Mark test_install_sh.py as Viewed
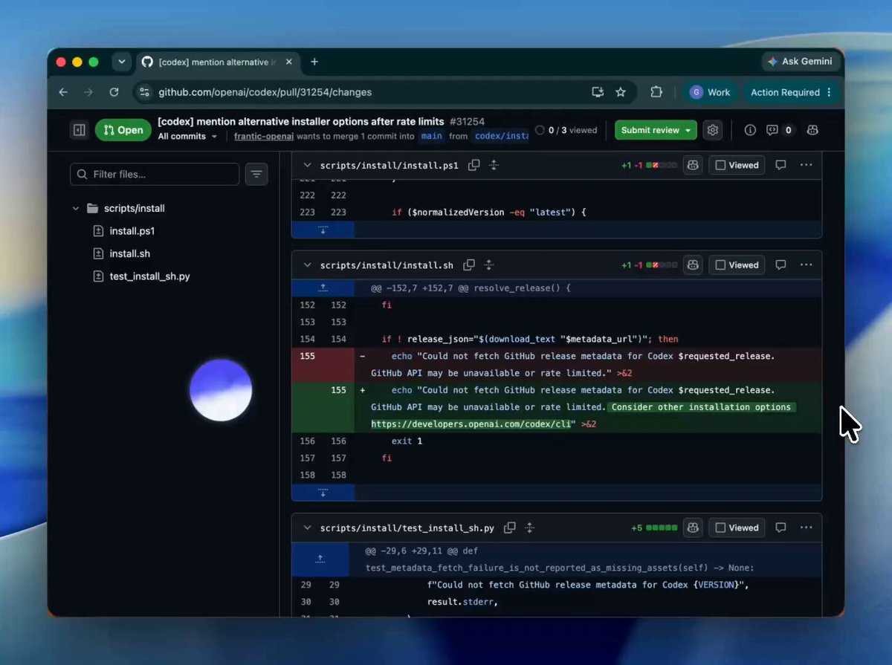Screen dimensions: 892x665 (x=737, y=528)
